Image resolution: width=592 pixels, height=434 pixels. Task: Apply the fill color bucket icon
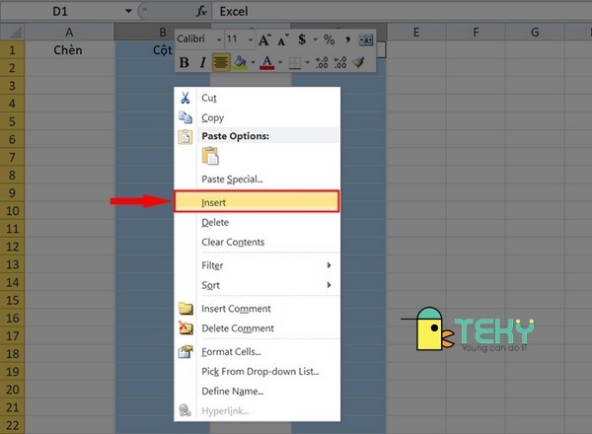coord(240,62)
